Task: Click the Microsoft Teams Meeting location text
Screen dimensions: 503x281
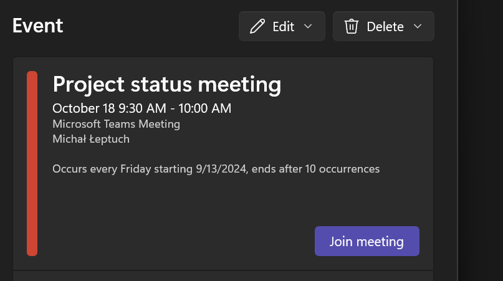Action: pos(116,124)
